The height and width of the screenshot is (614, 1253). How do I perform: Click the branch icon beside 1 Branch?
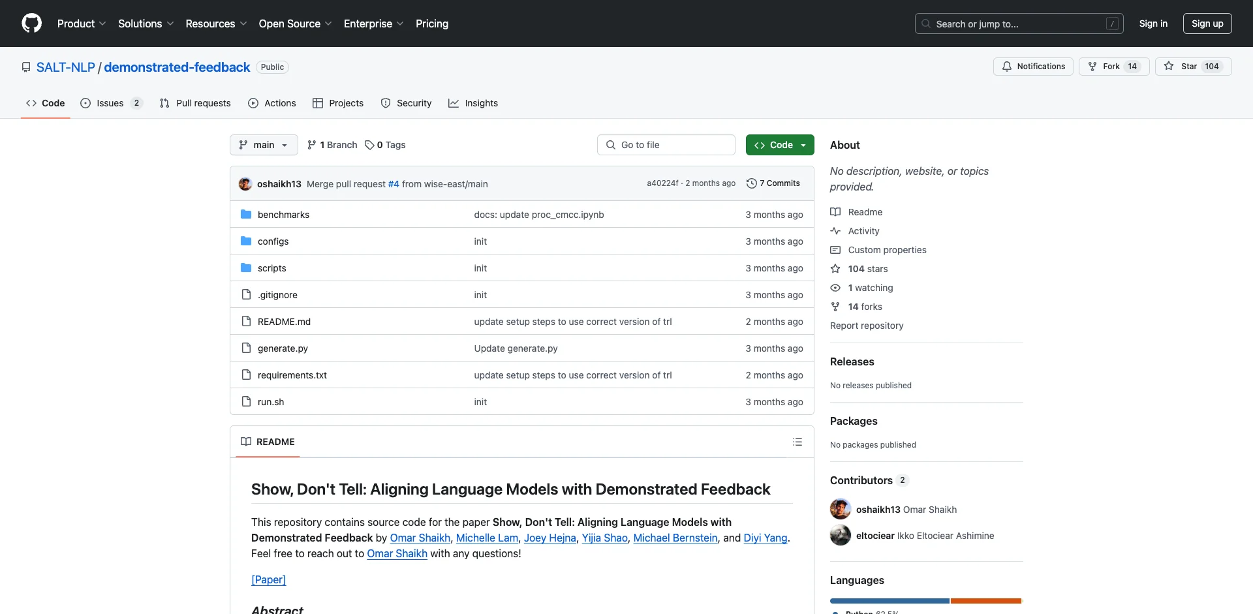(312, 145)
